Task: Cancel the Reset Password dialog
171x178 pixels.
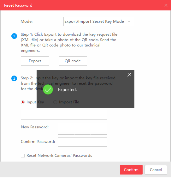Action: tap(156, 170)
